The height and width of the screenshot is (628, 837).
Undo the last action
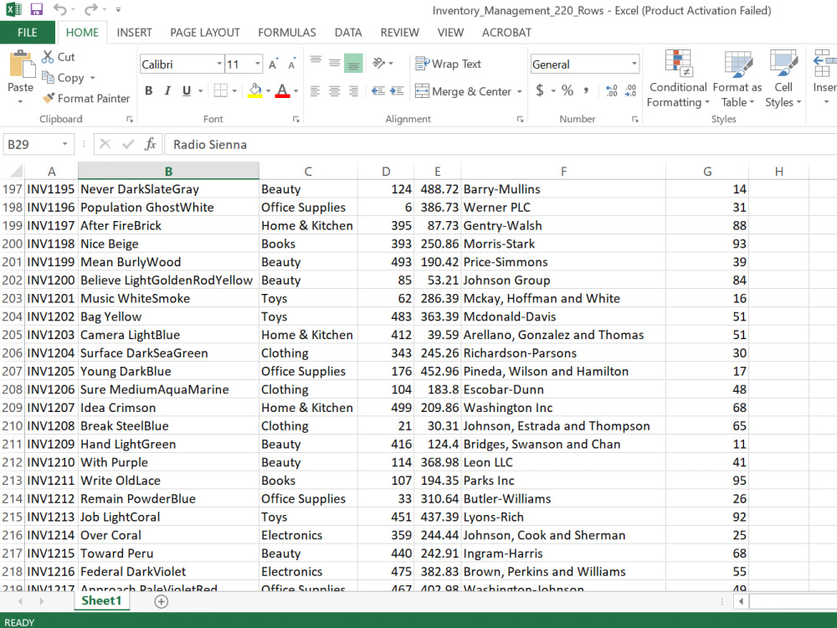(x=59, y=9)
